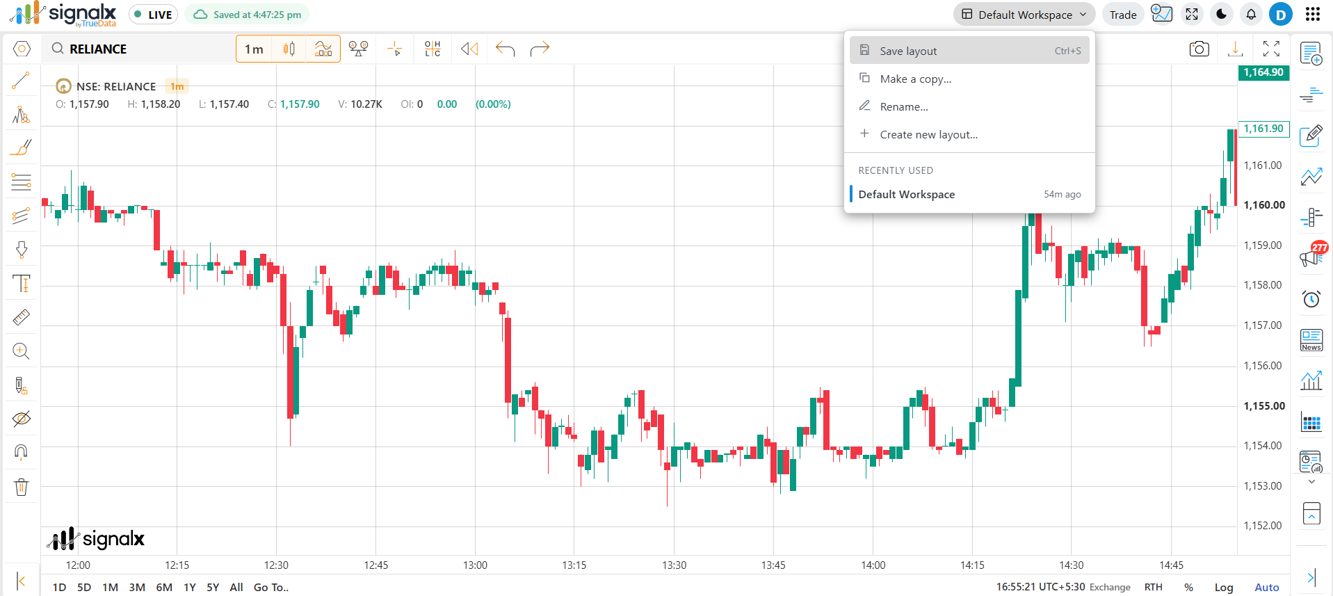Select the recently used Default Workspace layout

pos(969,194)
